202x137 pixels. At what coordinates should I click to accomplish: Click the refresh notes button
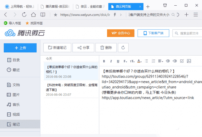(x=123, y=48)
